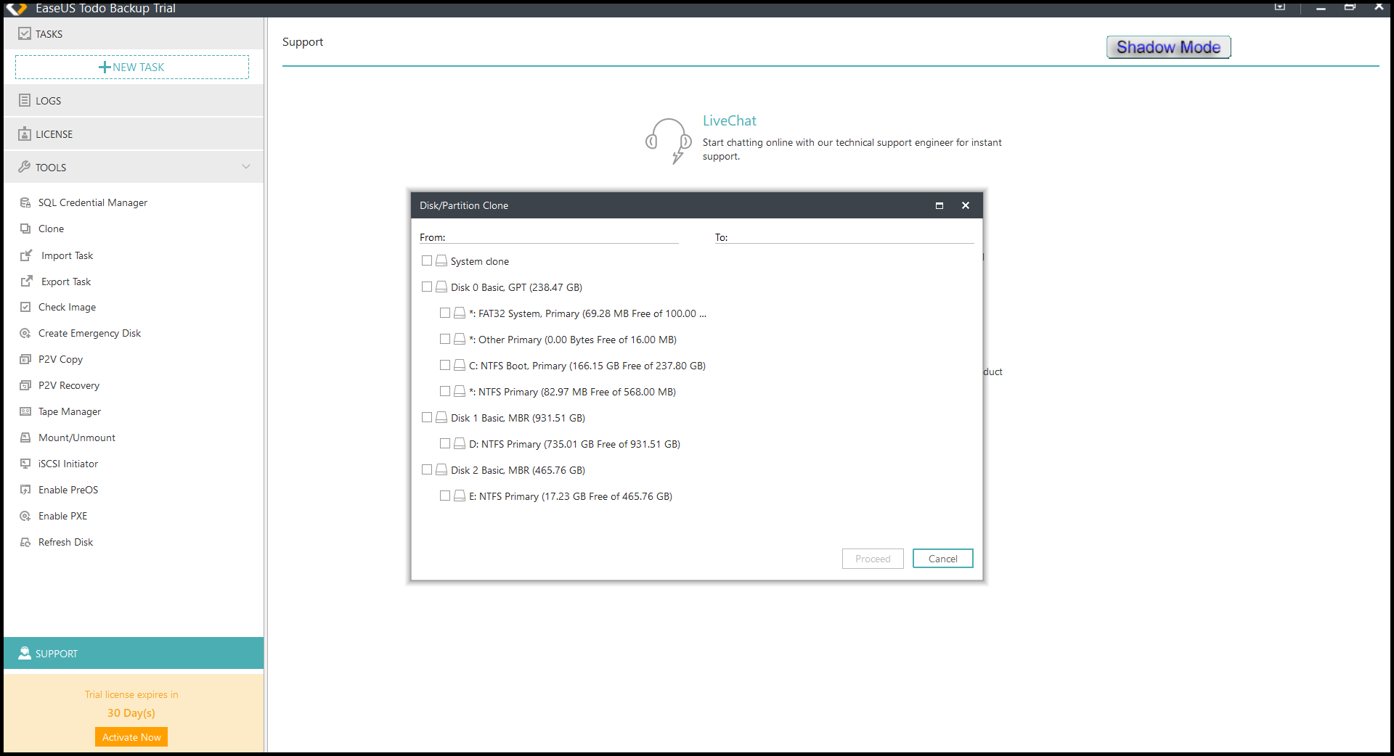The image size is (1394, 756).
Task: Click the Shadow Mode button
Action: (1168, 47)
